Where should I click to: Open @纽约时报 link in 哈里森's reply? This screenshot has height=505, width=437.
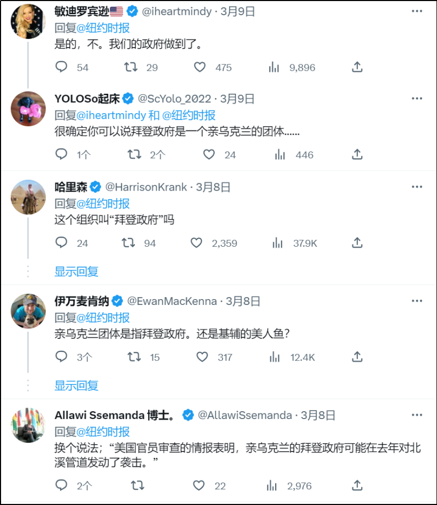pos(104,203)
